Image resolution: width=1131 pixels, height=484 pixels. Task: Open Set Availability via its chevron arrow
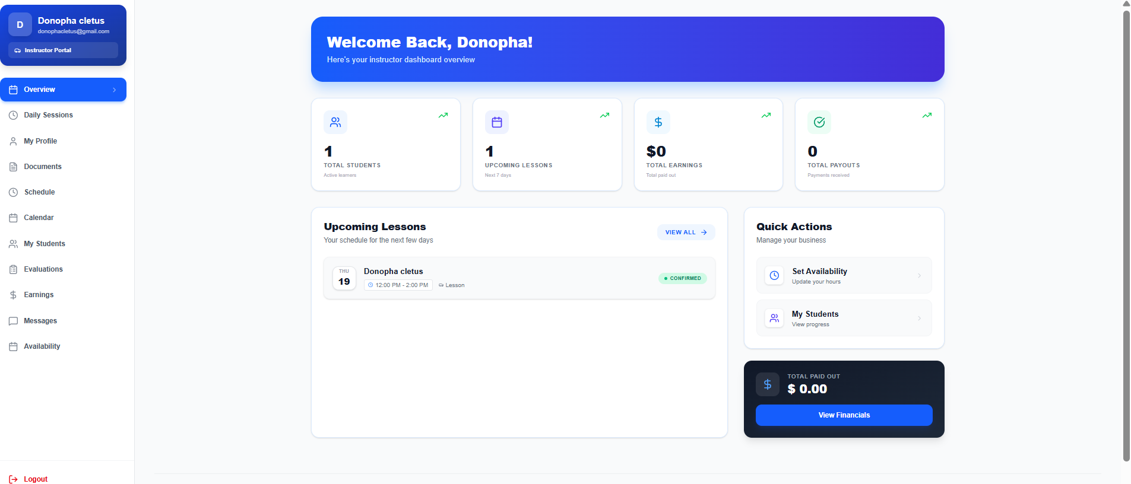(919, 275)
